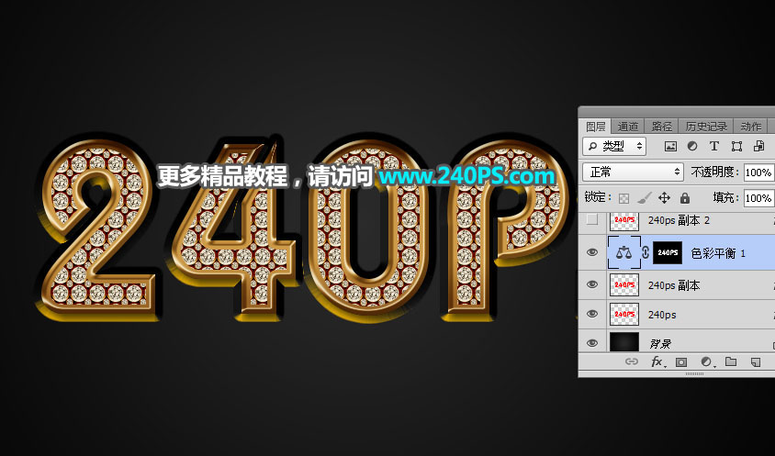
Task: Filter layers by shape type
Action: pos(737,146)
